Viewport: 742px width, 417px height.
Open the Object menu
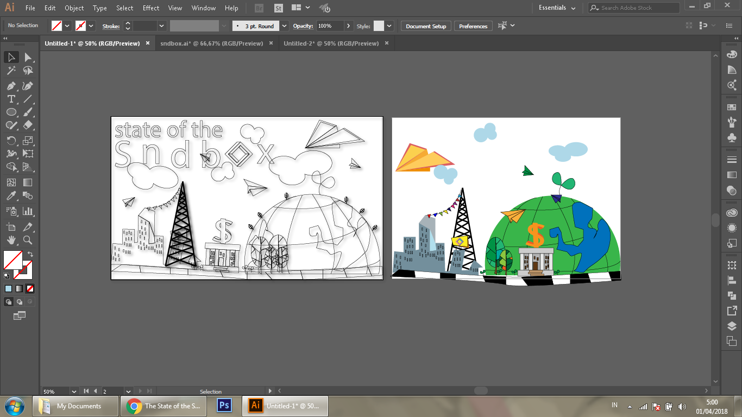74,8
